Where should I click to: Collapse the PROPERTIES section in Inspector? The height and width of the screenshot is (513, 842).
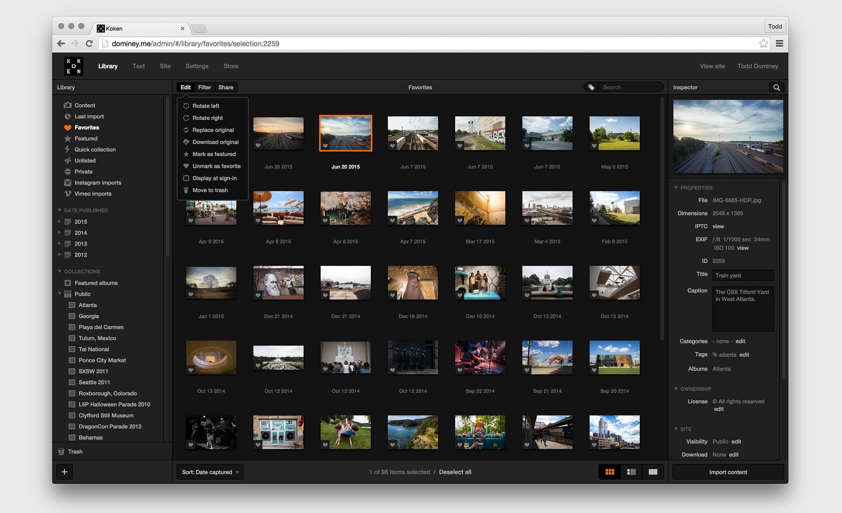tap(676, 187)
